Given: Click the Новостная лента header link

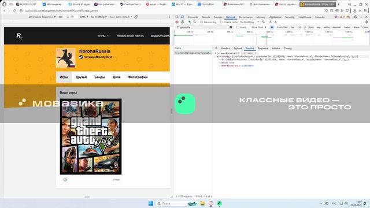Looking at the screenshot, I should pos(130,36).
